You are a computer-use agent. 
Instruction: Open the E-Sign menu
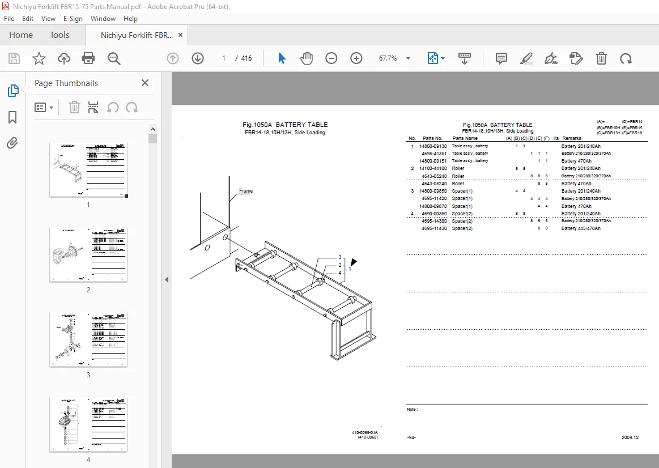(73, 19)
